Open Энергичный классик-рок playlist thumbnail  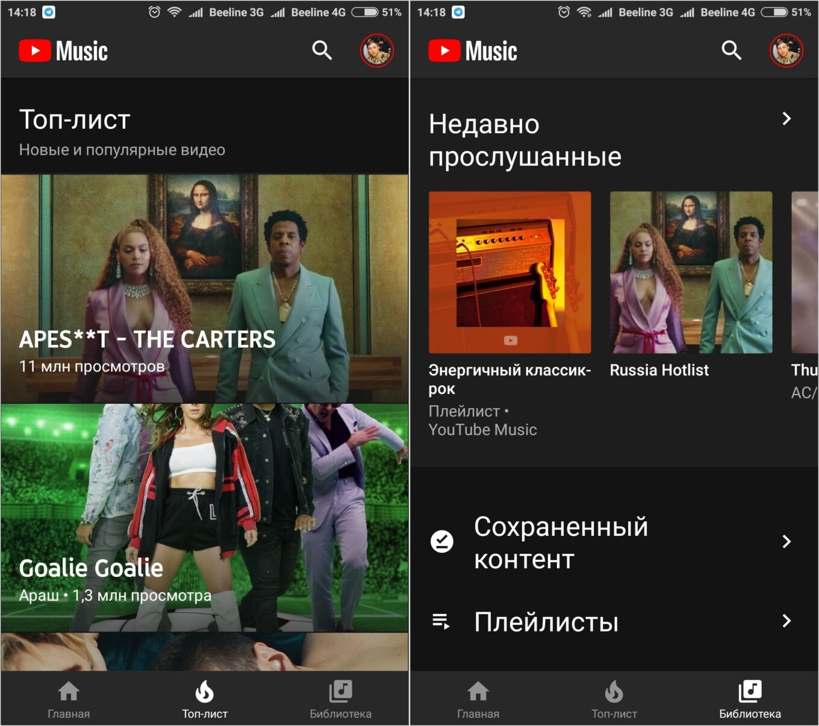(x=510, y=272)
